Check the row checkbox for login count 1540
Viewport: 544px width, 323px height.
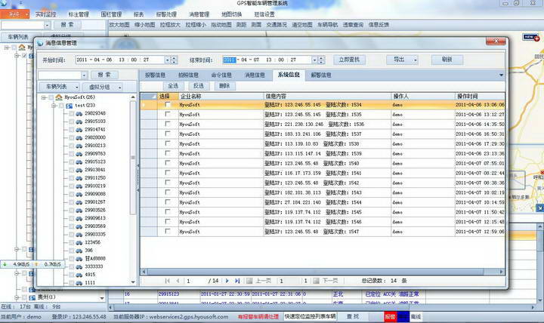pyautogui.click(x=168, y=163)
